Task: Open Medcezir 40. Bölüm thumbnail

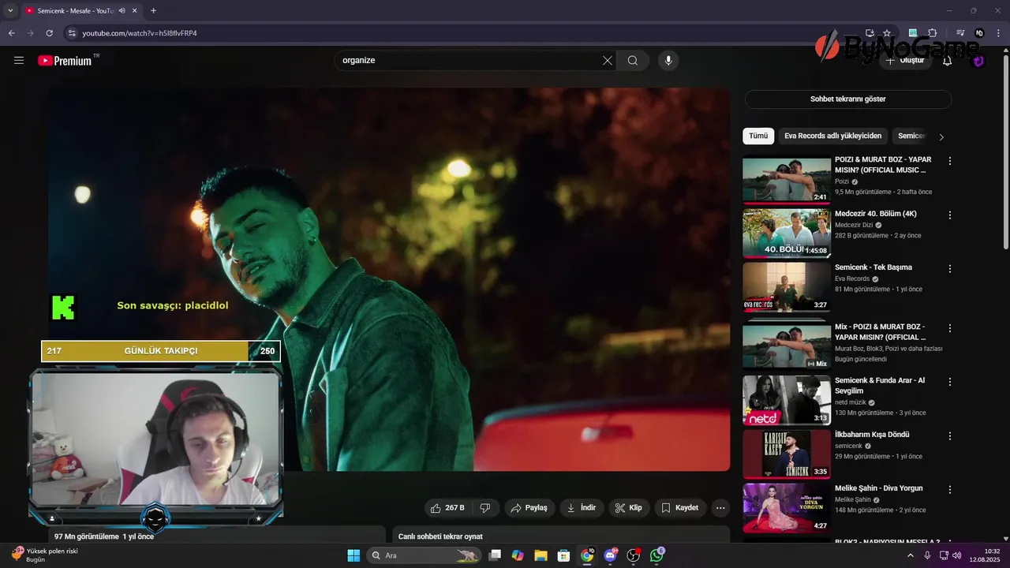Action: pyautogui.click(x=787, y=234)
